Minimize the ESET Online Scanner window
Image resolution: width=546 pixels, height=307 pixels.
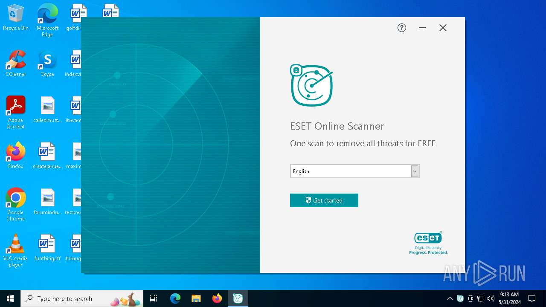(422, 28)
